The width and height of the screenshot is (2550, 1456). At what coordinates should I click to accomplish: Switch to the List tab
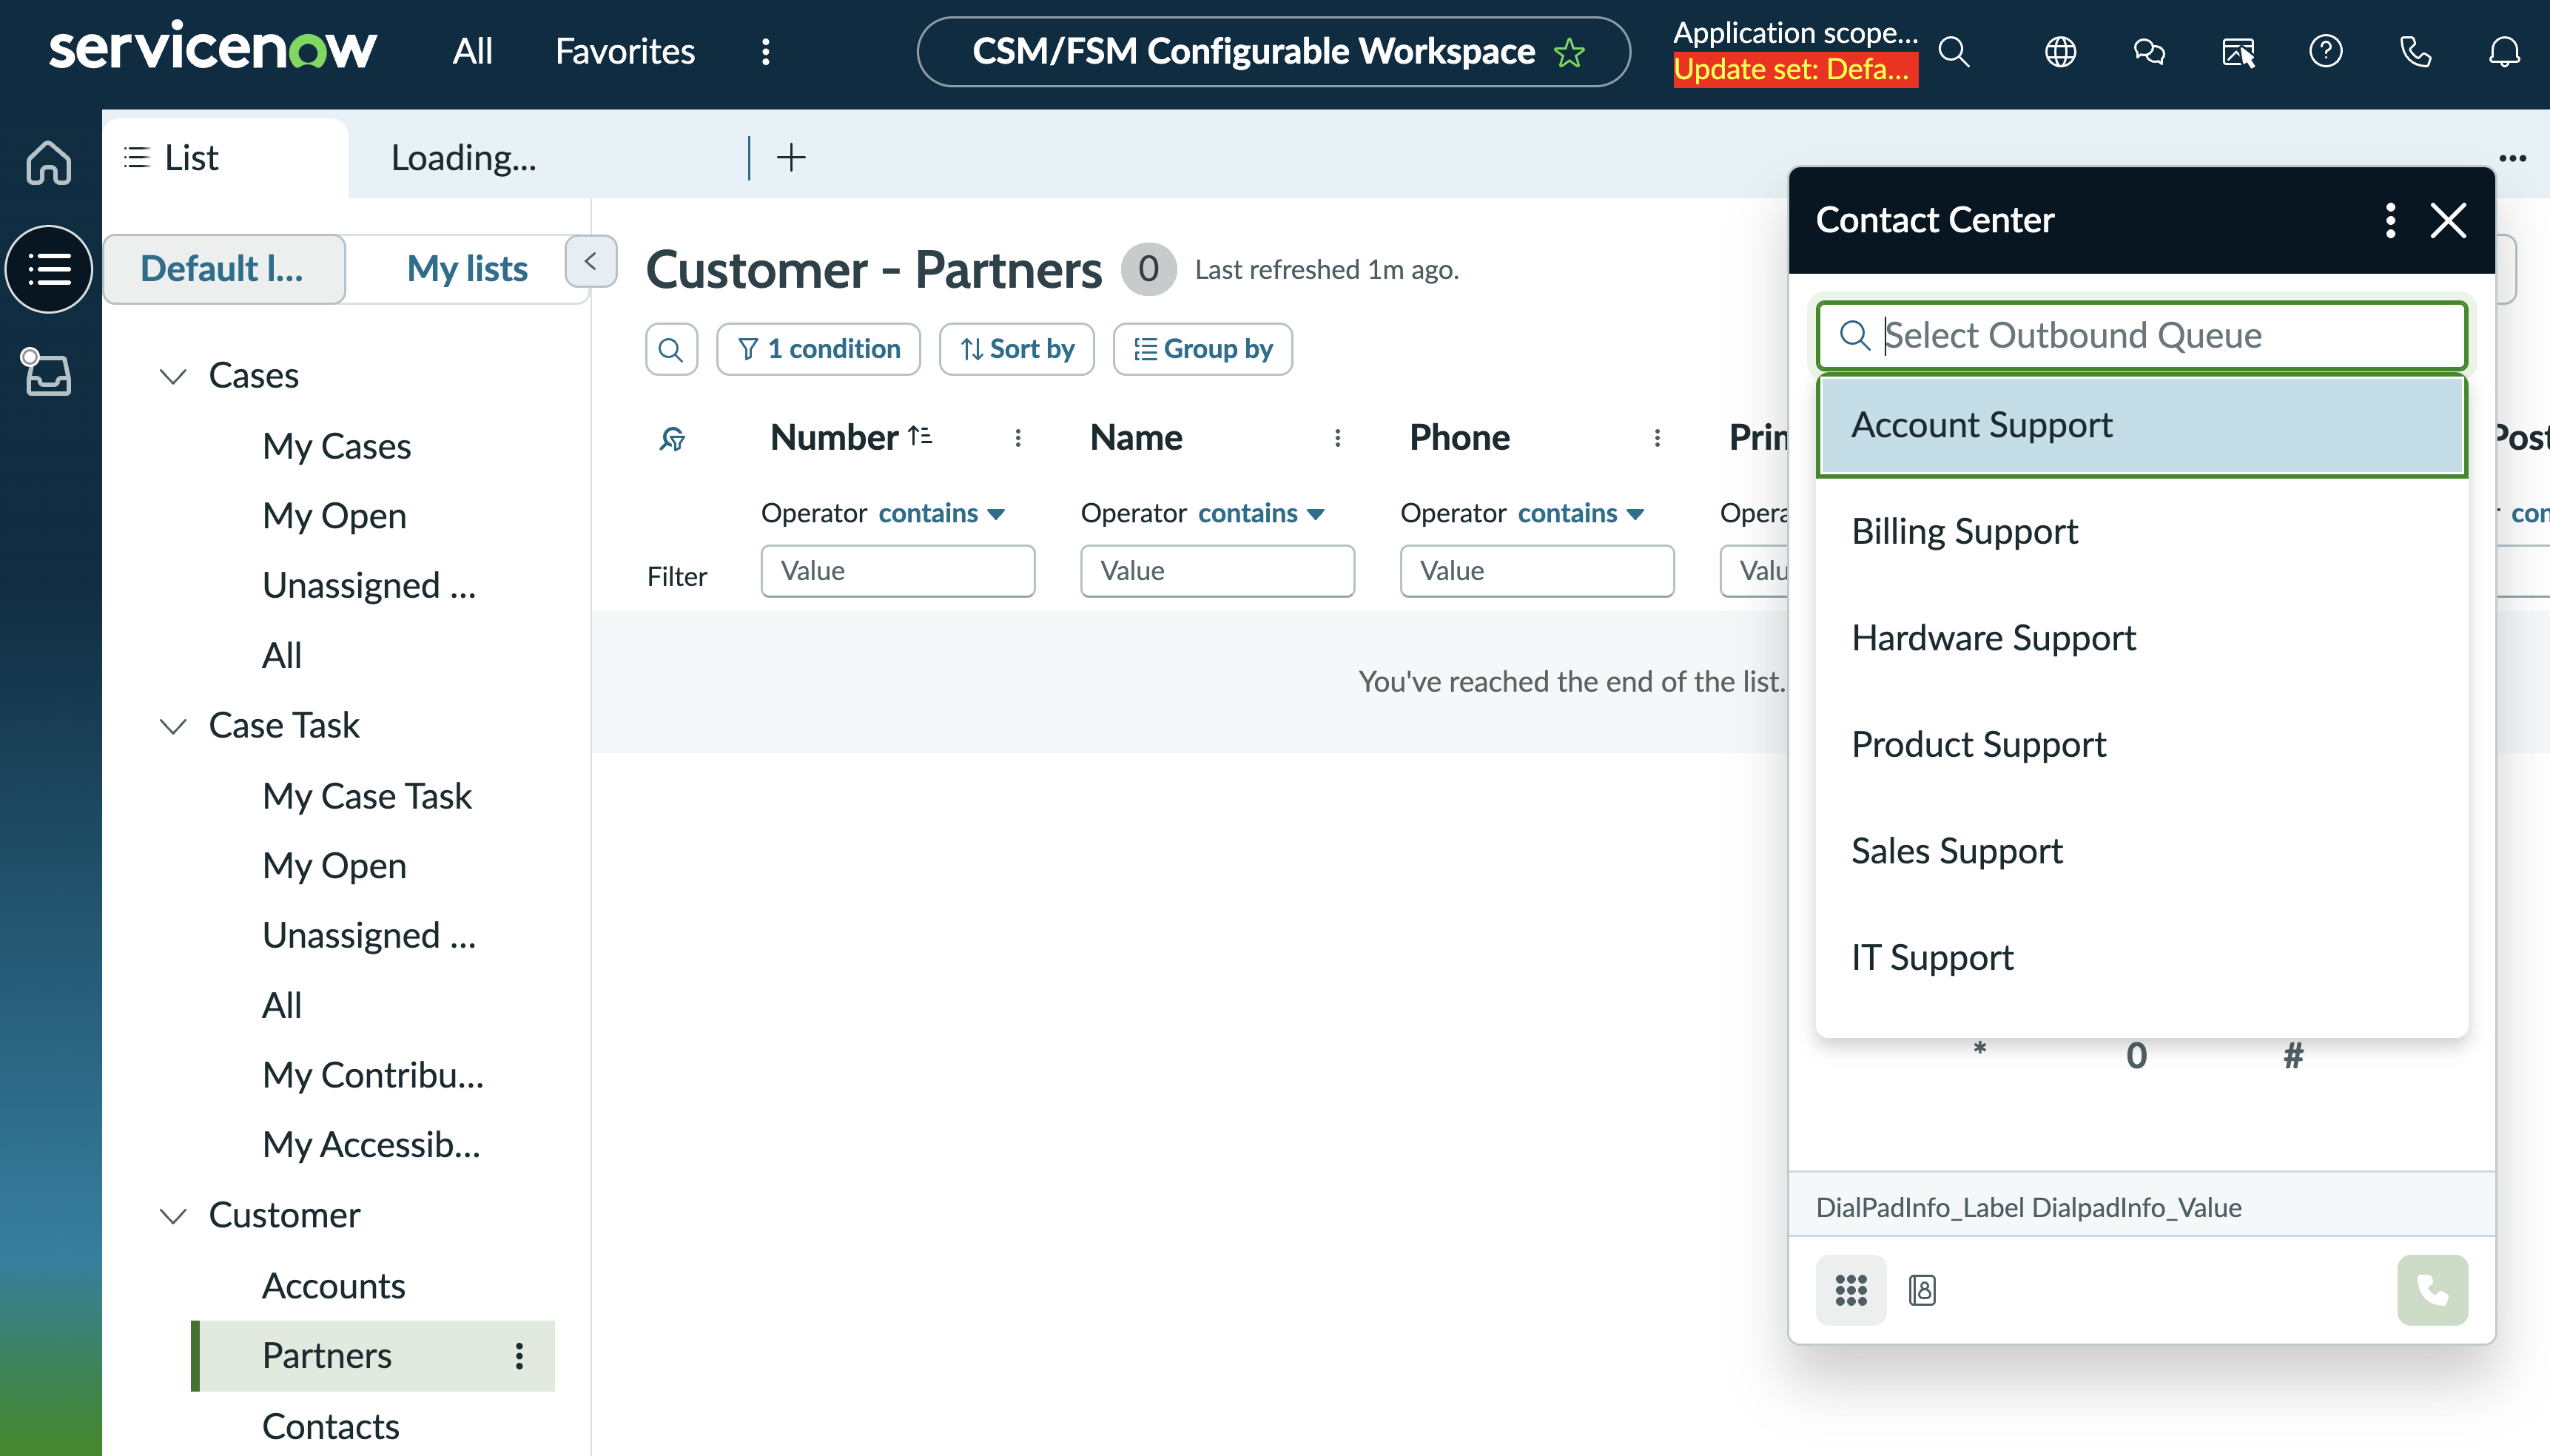226,157
